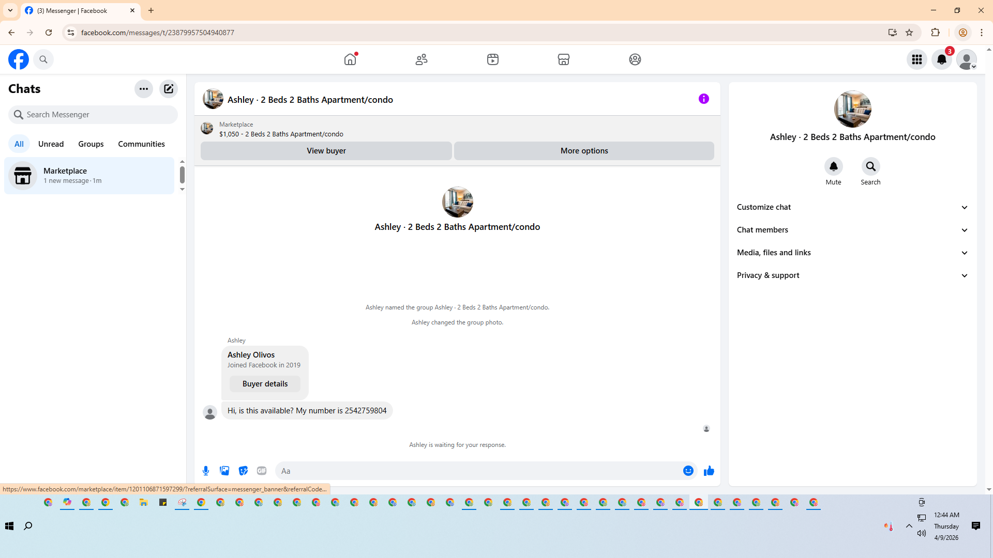
Task: Expand the Customize chat section
Action: (x=852, y=207)
